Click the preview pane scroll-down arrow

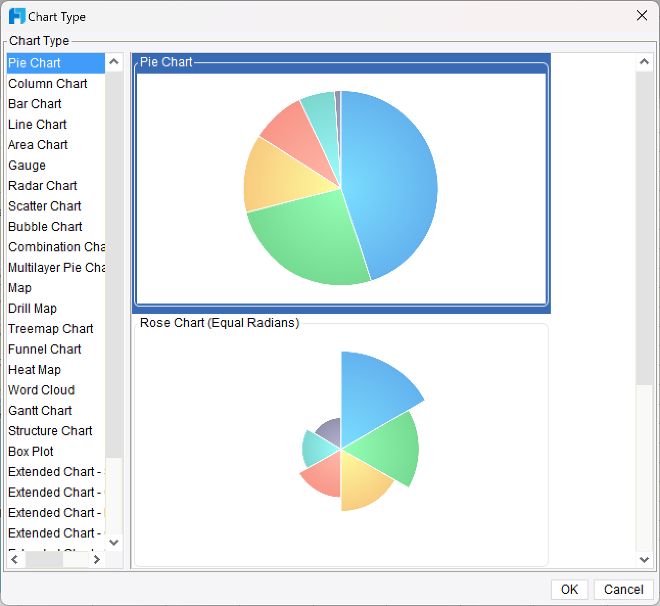644,560
